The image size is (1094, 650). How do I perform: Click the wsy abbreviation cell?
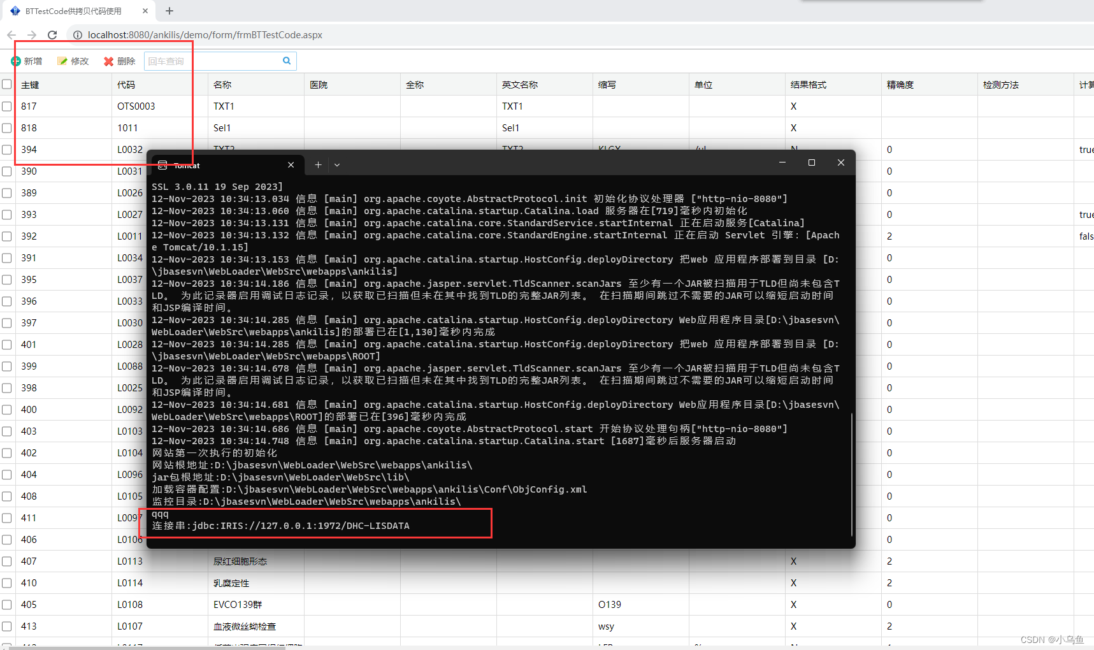click(x=641, y=626)
